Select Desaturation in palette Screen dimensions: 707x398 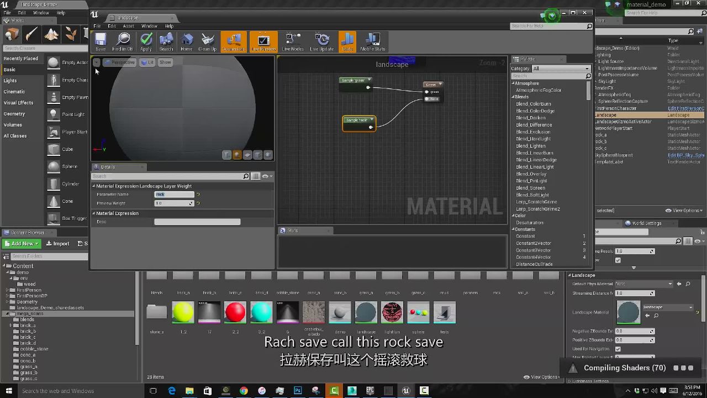(529, 223)
